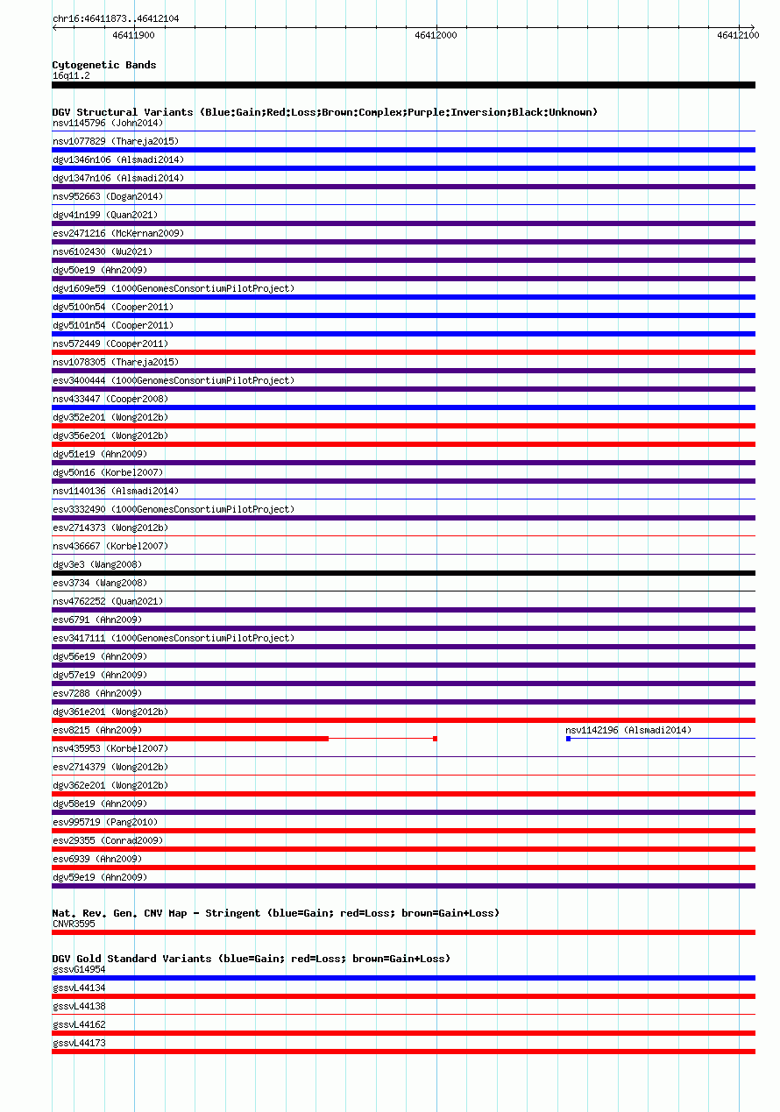Click the DGV Gold Standard Variants track title
The image size is (780, 1112).
(x=252, y=959)
